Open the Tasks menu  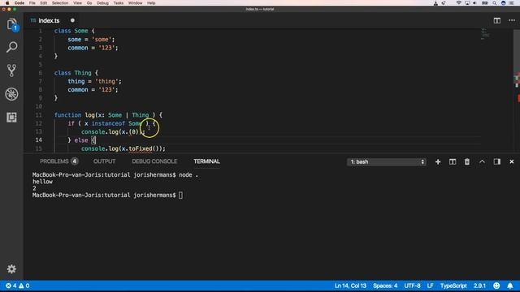coord(119,2)
